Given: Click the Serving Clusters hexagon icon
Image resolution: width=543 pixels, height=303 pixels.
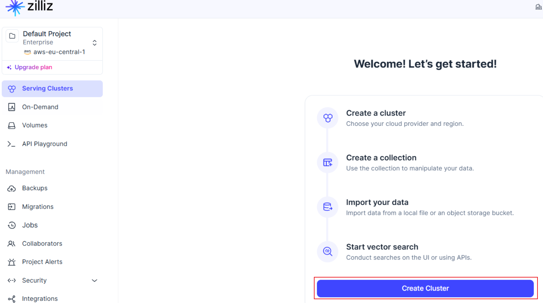Looking at the screenshot, I should click(12, 89).
